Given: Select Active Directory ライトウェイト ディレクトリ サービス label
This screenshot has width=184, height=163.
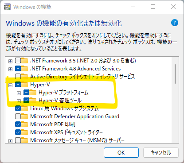Looking at the screenshot, I should 82,77.
